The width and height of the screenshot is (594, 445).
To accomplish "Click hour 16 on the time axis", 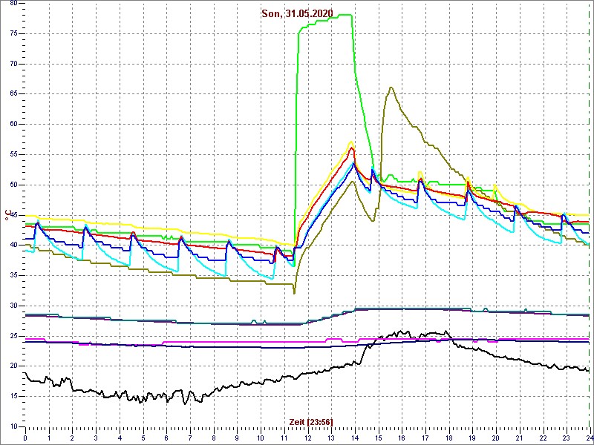I will point(402,438).
